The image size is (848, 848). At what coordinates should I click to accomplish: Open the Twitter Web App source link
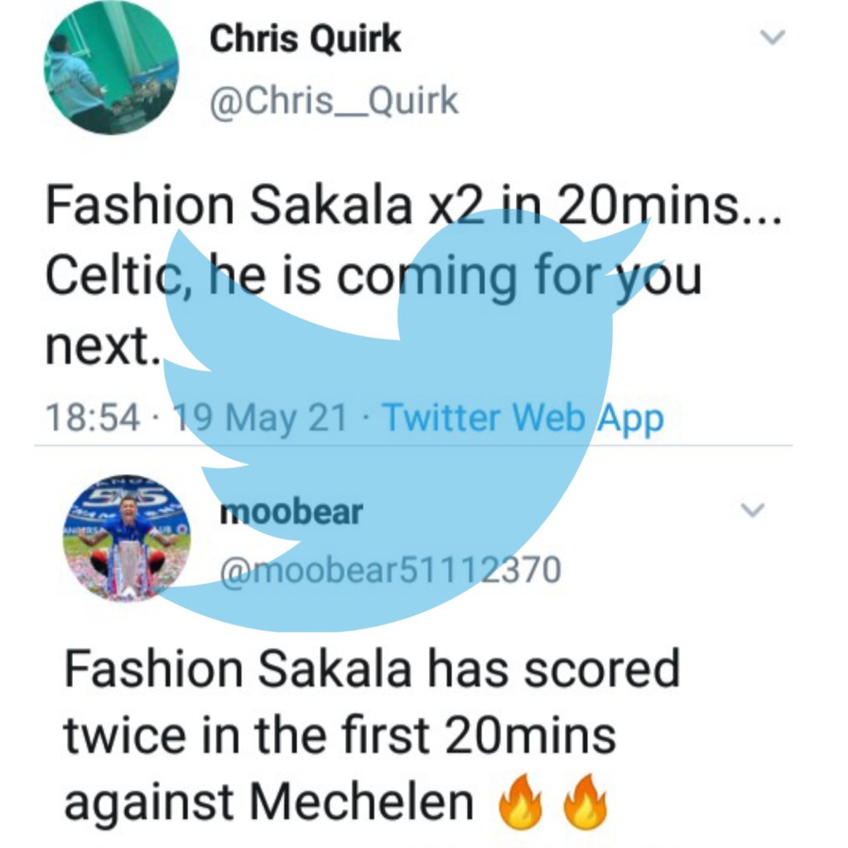522,418
